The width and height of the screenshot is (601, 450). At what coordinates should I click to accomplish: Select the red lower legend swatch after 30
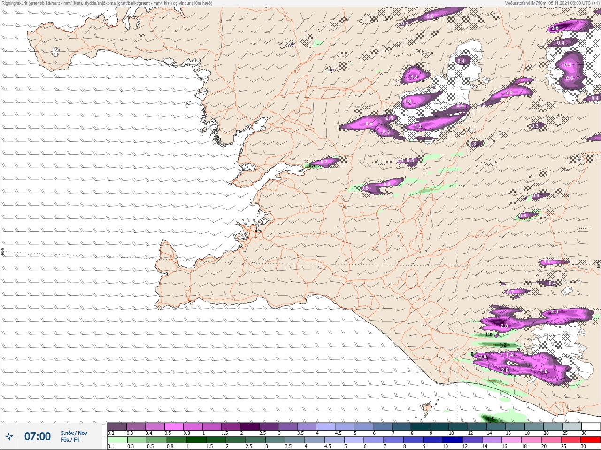[x=591, y=440]
